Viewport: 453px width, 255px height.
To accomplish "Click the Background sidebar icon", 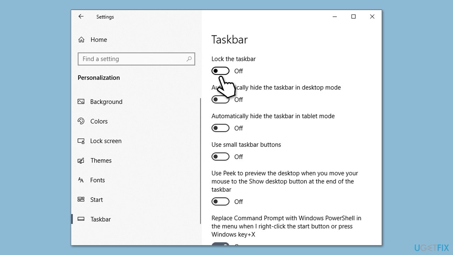I will [x=81, y=102].
